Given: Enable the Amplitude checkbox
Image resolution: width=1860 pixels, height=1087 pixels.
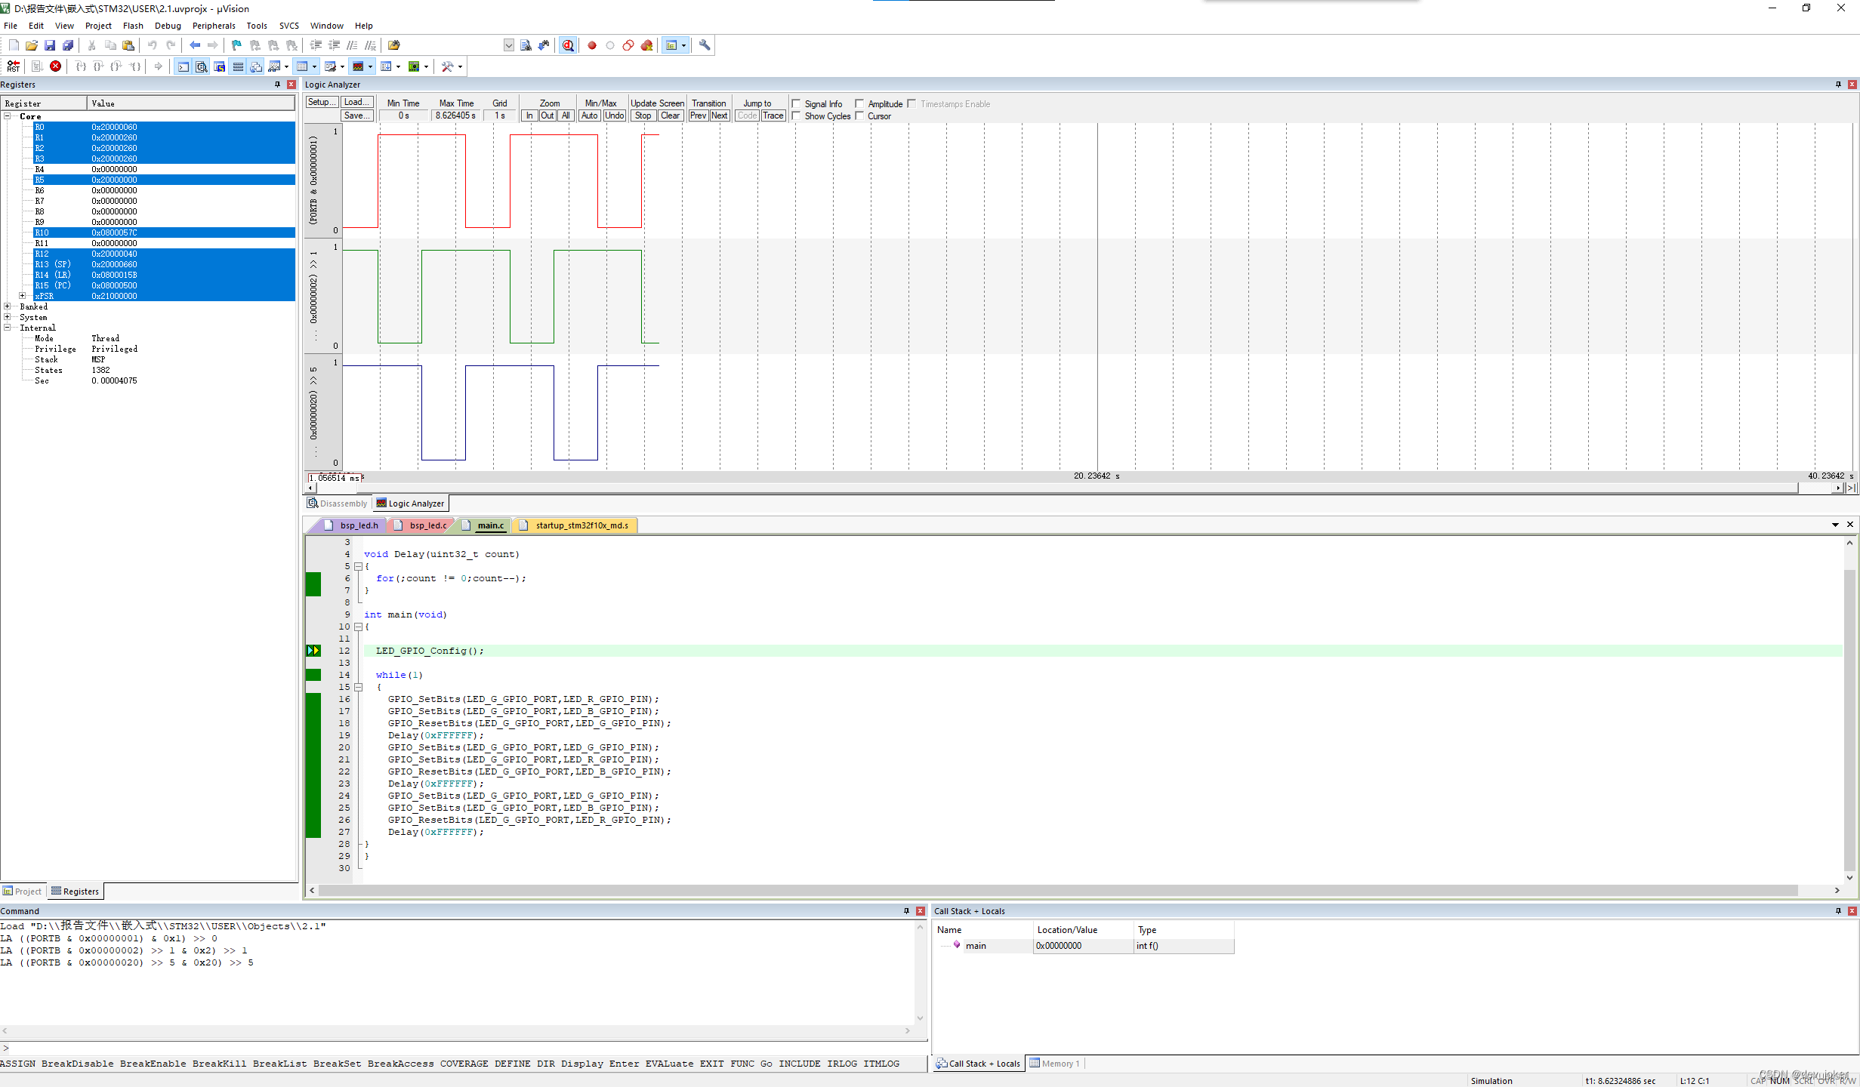Looking at the screenshot, I should (859, 104).
